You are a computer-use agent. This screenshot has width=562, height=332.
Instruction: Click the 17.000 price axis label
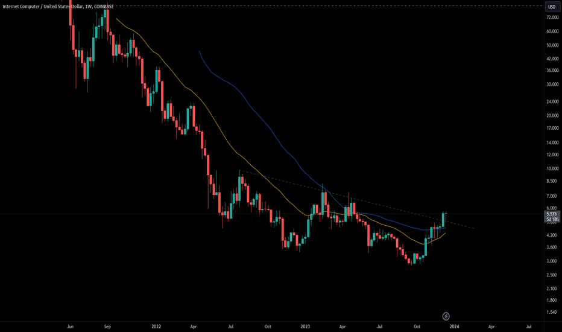(x=552, y=128)
